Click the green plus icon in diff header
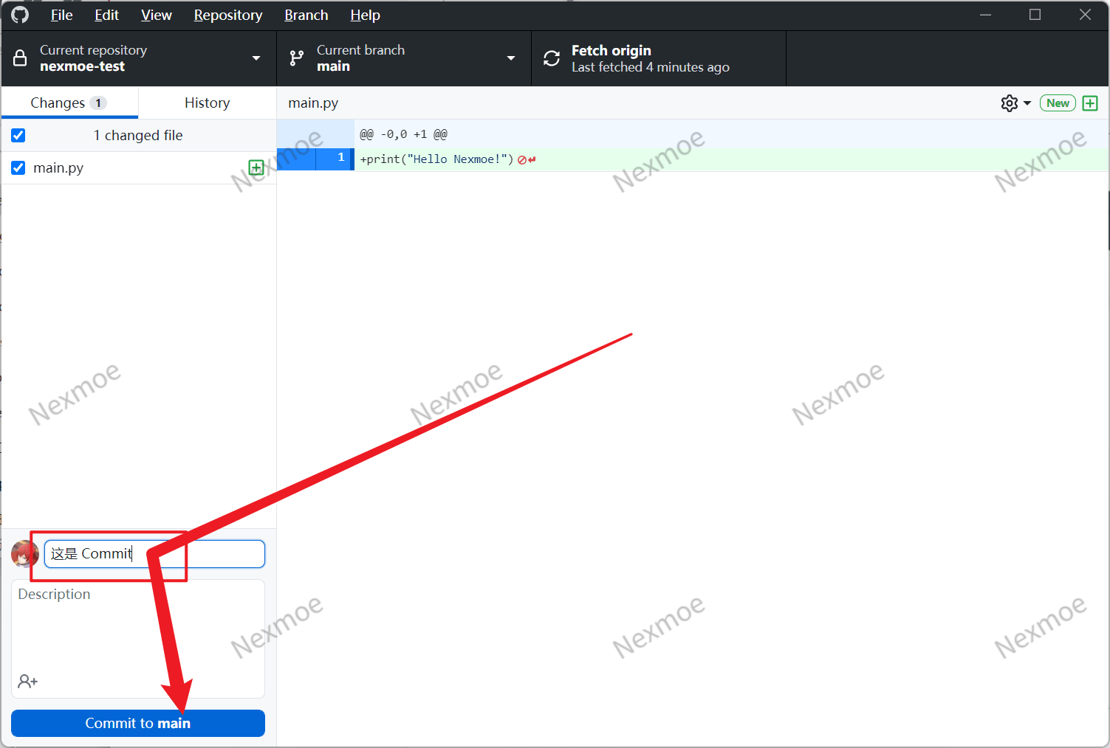 tap(1089, 103)
